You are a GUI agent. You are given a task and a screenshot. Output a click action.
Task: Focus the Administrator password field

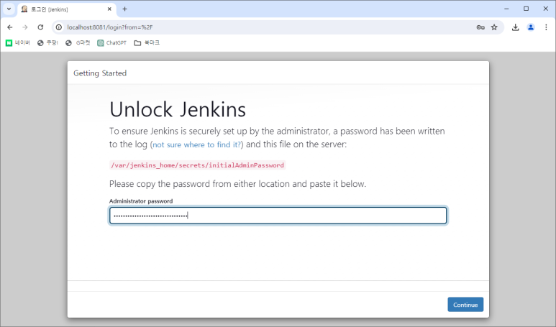(278, 216)
